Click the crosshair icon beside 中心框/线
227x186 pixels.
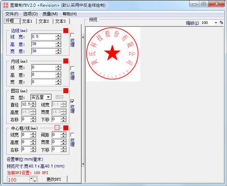coord(57,128)
